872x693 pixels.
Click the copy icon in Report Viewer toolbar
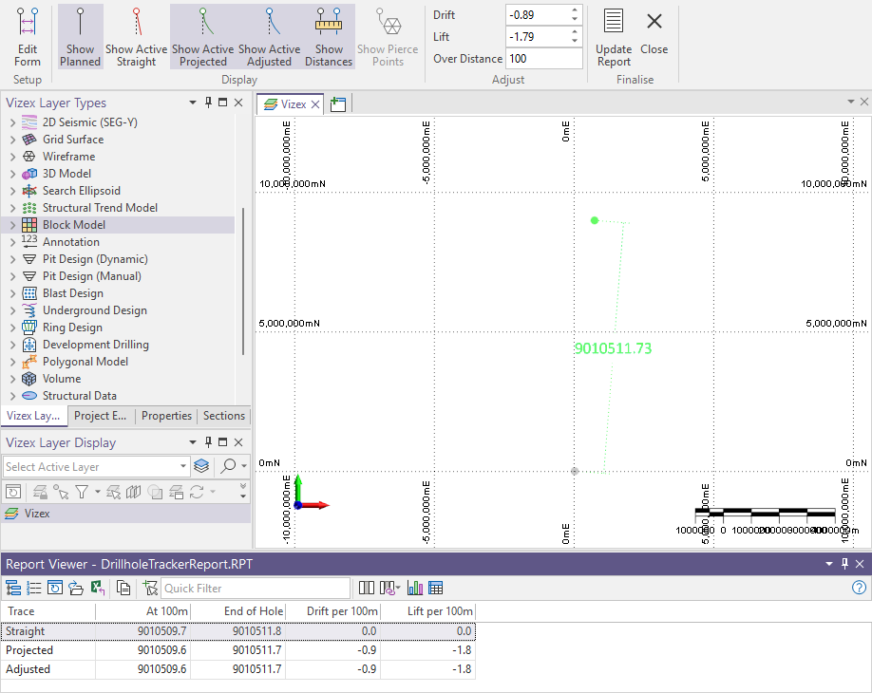point(123,588)
